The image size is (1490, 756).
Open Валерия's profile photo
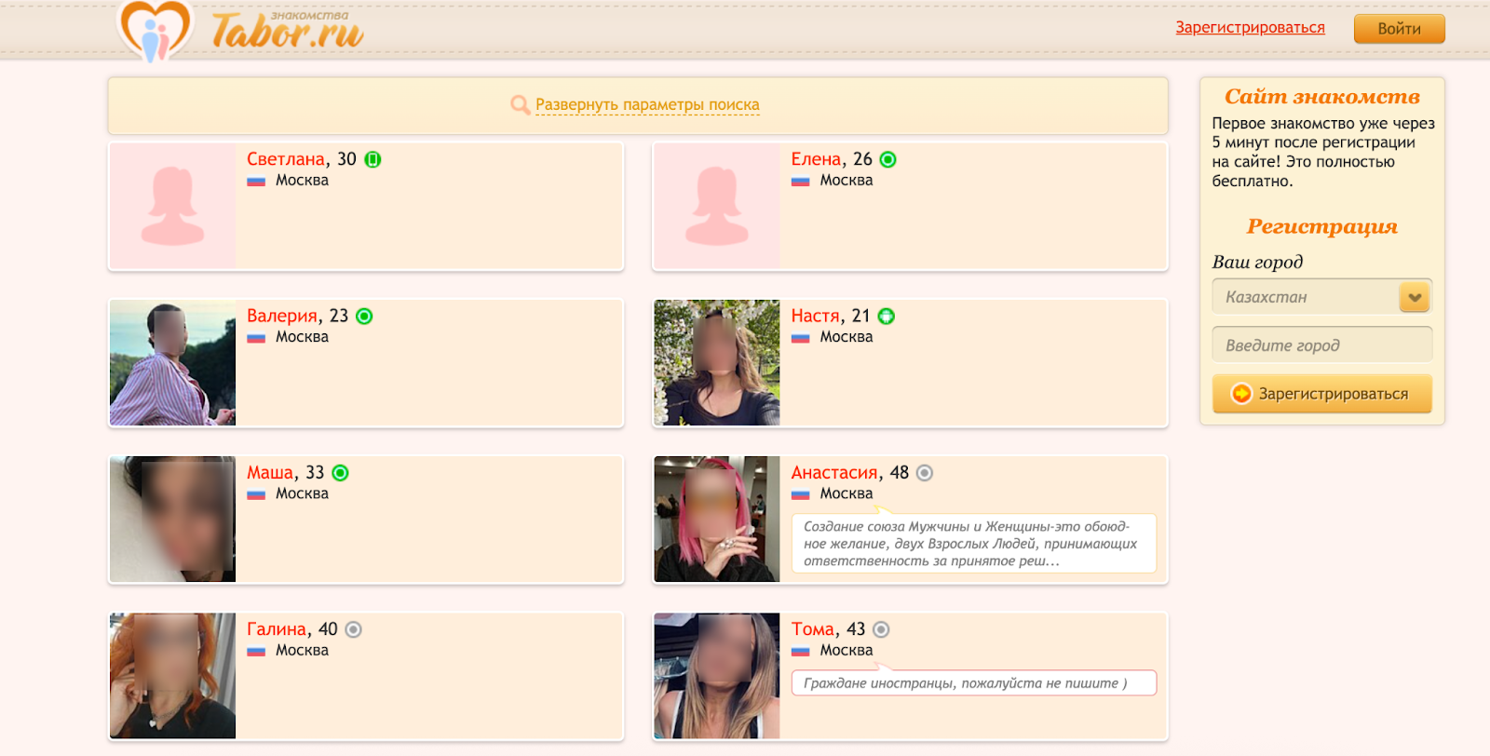click(173, 363)
